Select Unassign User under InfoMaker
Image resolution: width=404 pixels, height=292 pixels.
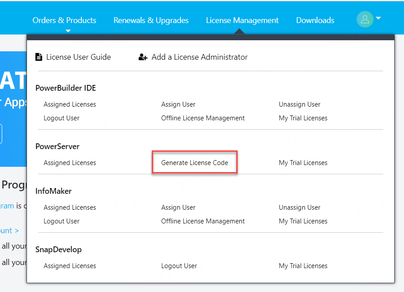300,207
